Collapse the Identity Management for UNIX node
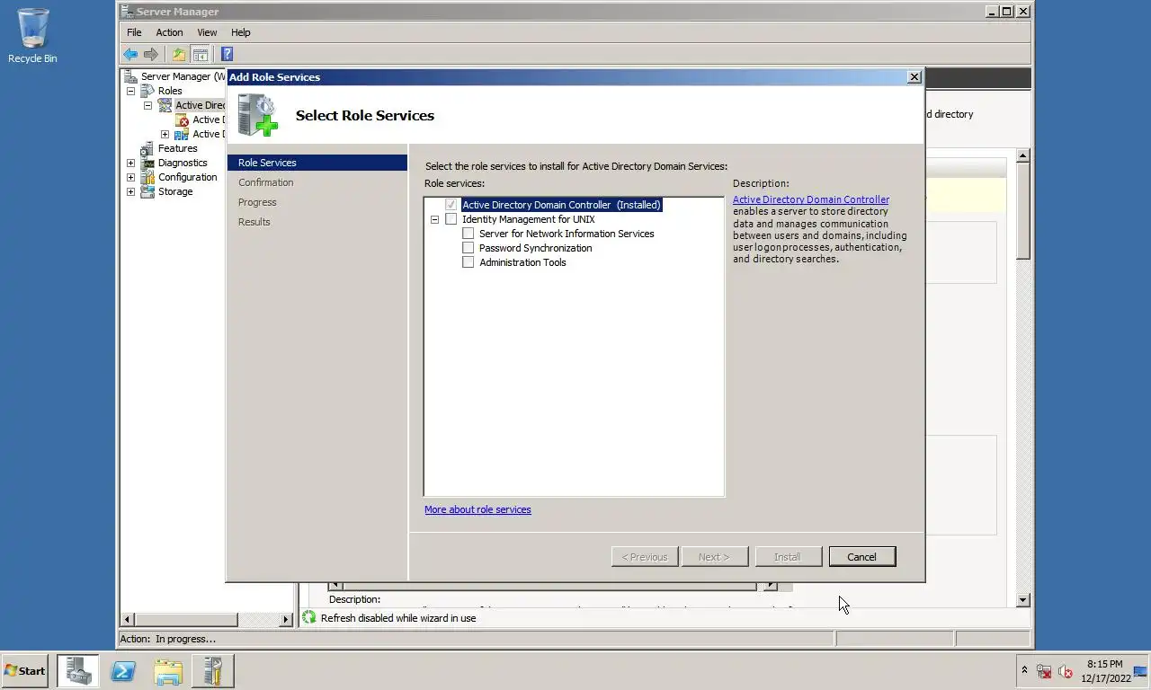The image size is (1151, 690). [x=434, y=219]
